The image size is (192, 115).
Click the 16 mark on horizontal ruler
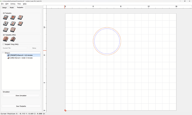point(176,6)
